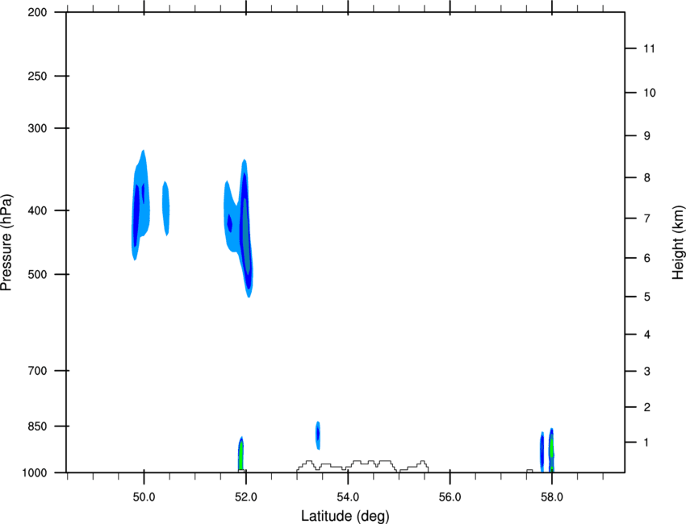686x524 pixels.
Task: Click the green surface contour at latitude 58
Action: [552, 450]
